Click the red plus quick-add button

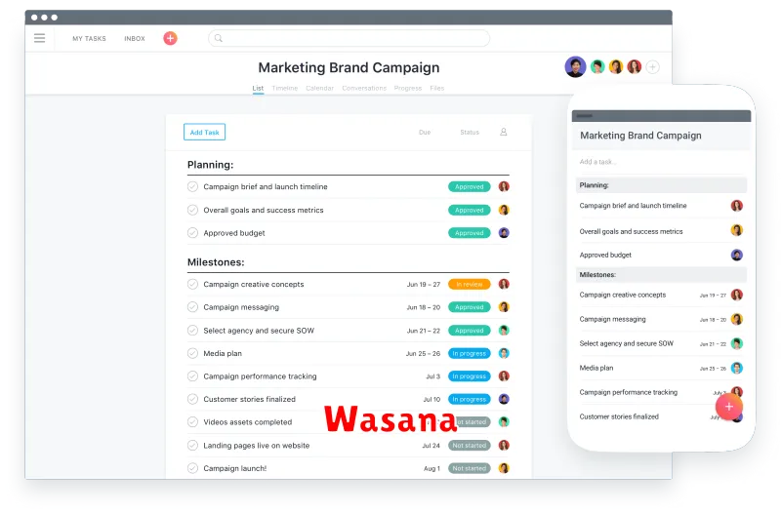170,38
